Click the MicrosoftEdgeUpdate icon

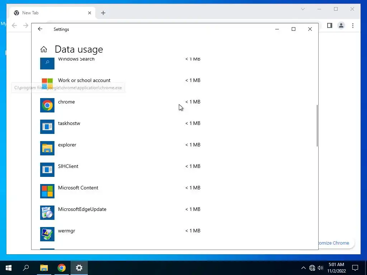tap(47, 213)
